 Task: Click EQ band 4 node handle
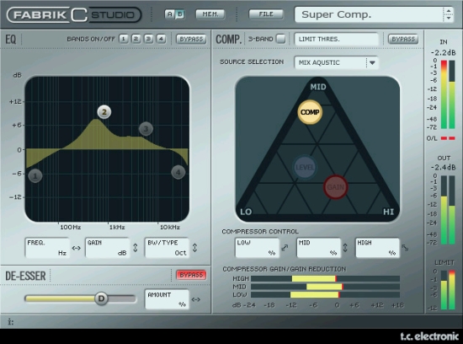tap(178, 173)
